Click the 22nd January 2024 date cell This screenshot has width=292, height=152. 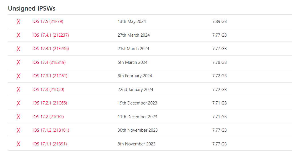[x=135, y=90]
